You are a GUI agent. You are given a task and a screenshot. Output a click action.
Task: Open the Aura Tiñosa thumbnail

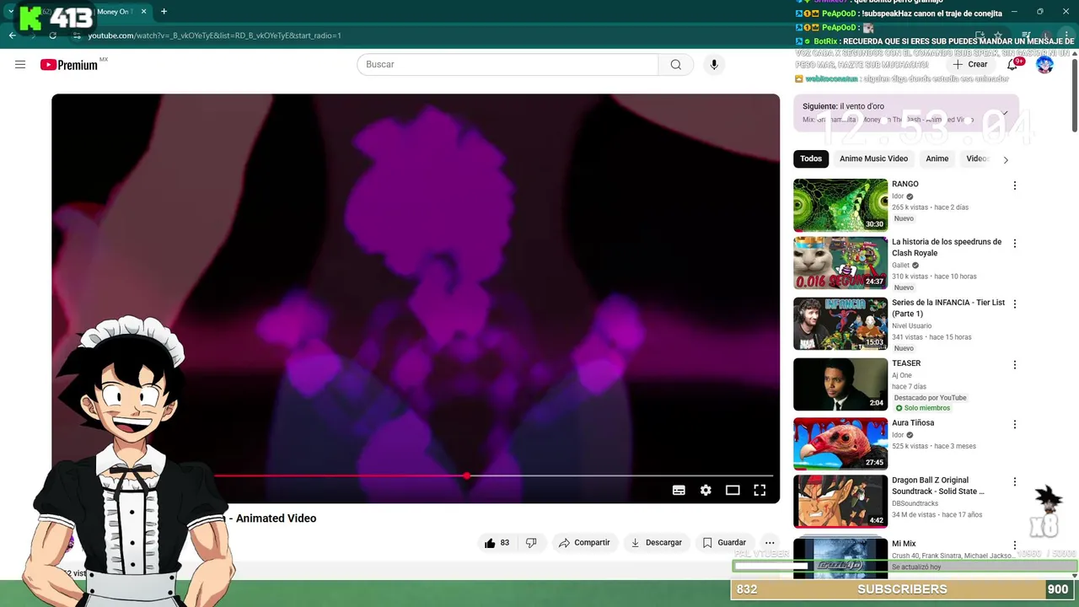pyautogui.click(x=840, y=444)
